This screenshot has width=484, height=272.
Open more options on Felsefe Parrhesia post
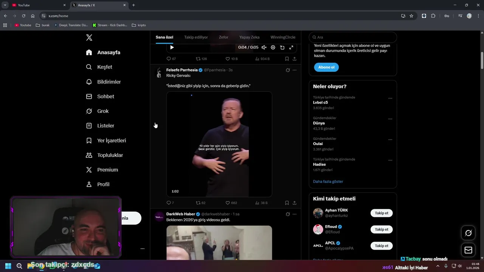pyautogui.click(x=295, y=70)
